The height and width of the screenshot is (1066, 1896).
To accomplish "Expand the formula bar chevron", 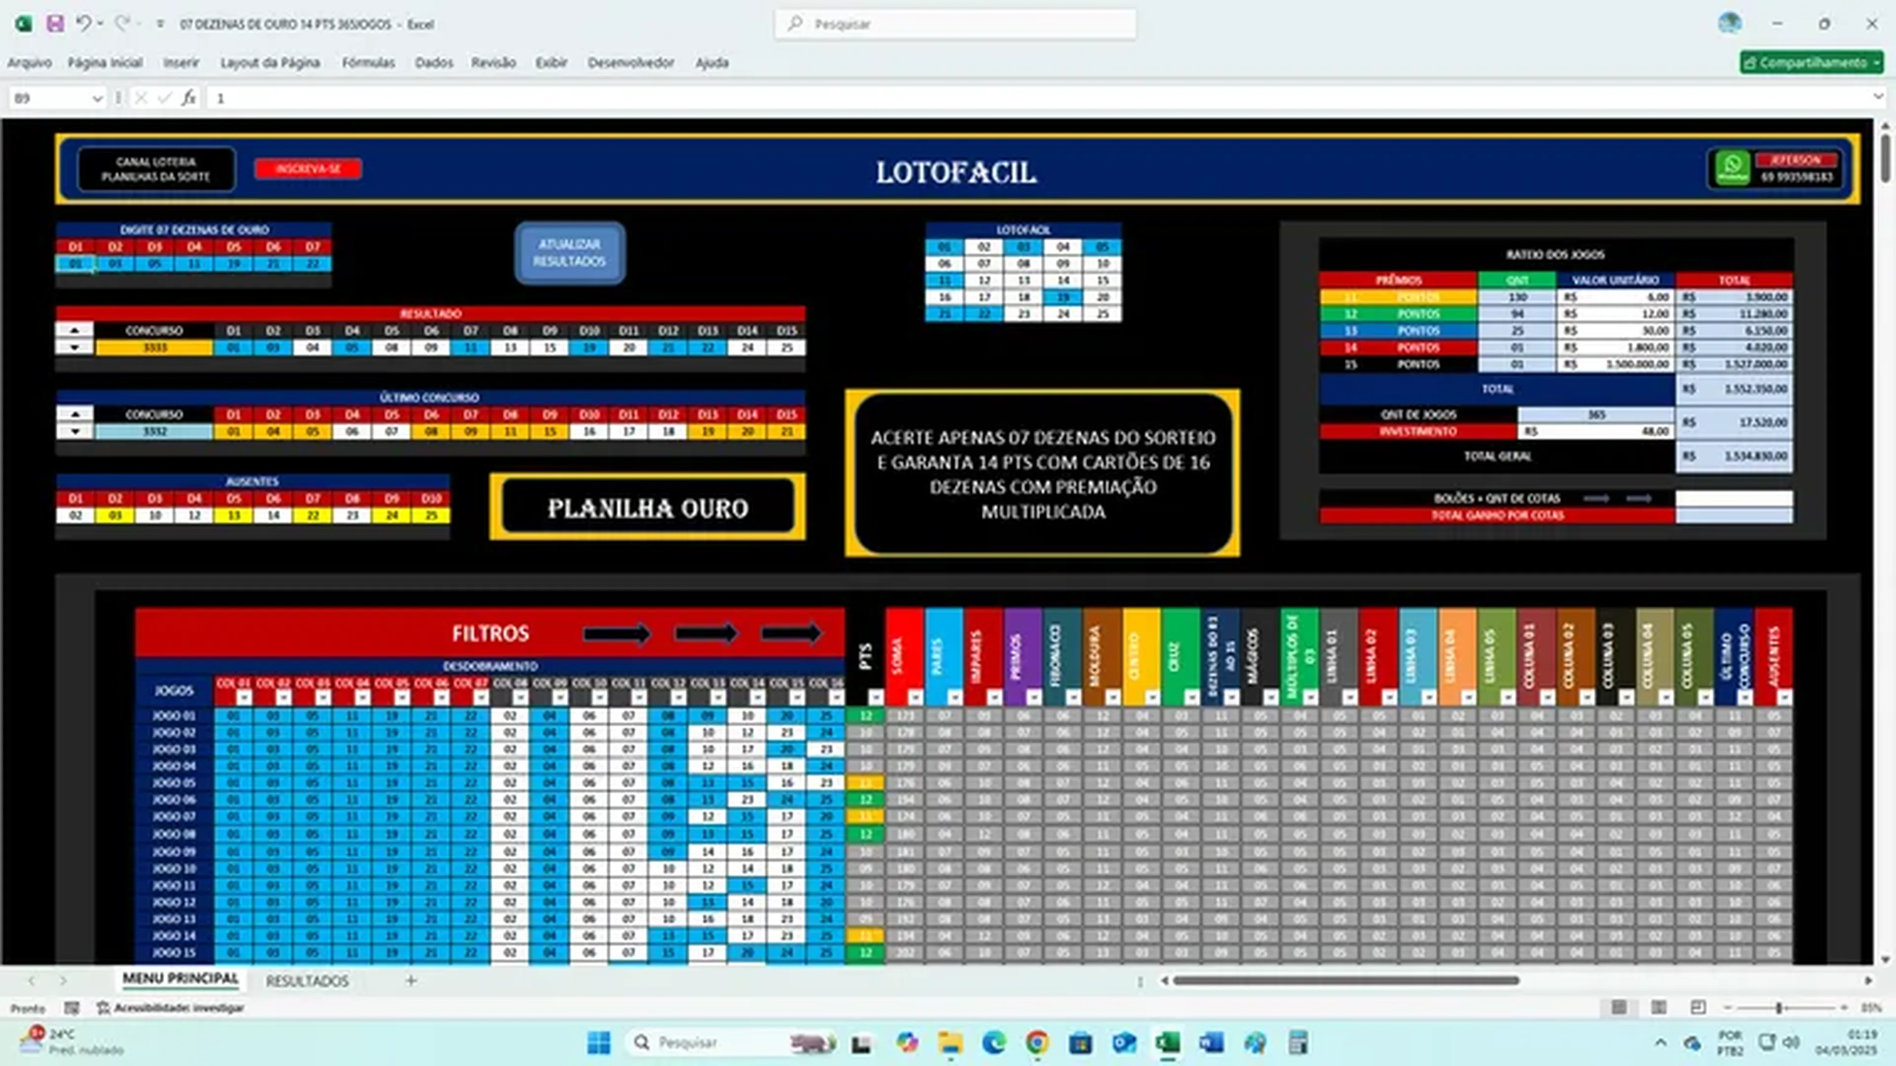I will [1878, 97].
